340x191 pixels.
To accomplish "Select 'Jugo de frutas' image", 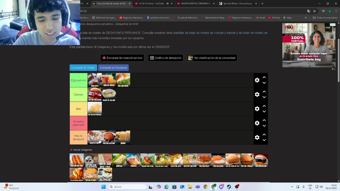I will pos(109,80).
